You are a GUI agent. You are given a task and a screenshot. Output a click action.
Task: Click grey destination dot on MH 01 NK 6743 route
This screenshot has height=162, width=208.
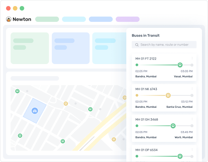192,95
